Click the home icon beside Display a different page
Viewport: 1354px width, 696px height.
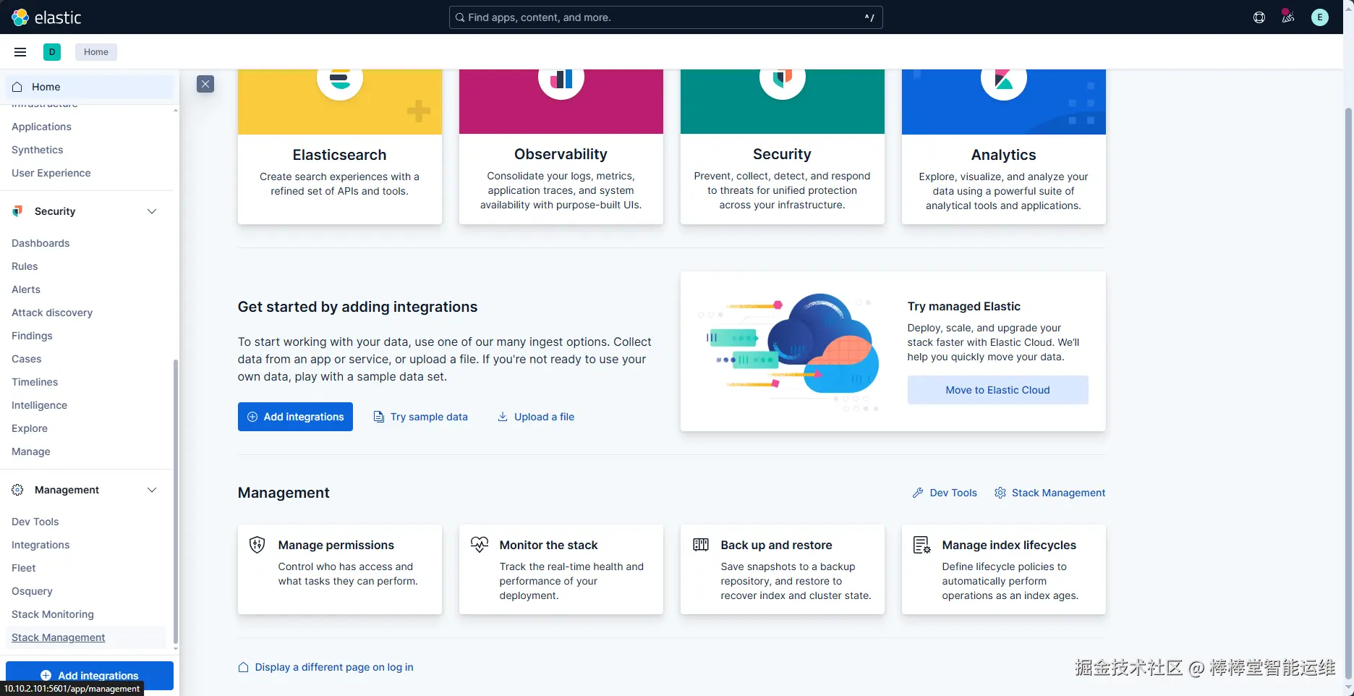[x=244, y=667]
